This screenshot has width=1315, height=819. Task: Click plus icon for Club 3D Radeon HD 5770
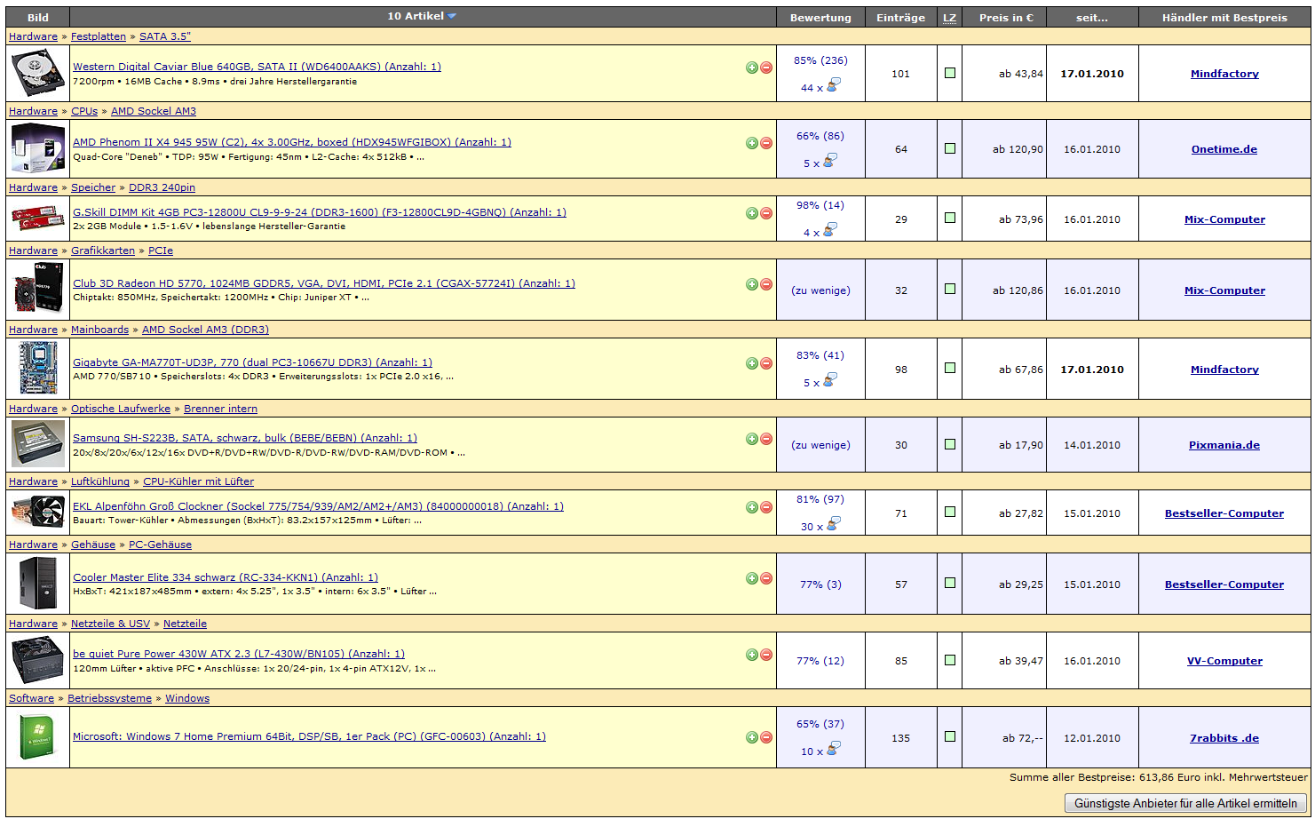coord(752,284)
